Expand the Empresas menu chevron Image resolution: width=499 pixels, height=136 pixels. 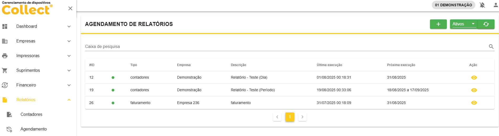pos(69,41)
